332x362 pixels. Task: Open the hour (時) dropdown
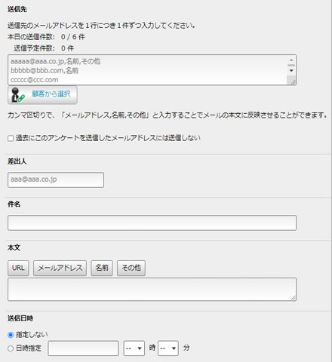pos(134,348)
